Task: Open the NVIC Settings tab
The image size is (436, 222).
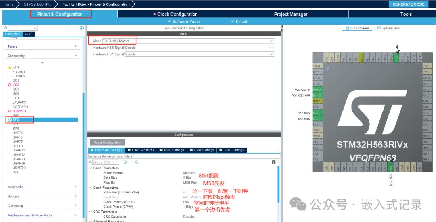Action: (172, 150)
